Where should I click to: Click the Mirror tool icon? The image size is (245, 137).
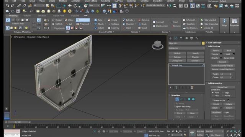[x=169, y=6]
